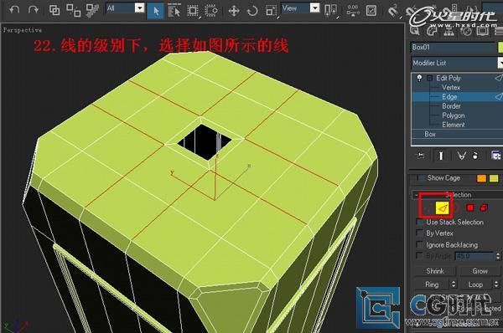The image size is (503, 333).
Task: Select Vertex in the modifier stack
Action: coord(451,87)
